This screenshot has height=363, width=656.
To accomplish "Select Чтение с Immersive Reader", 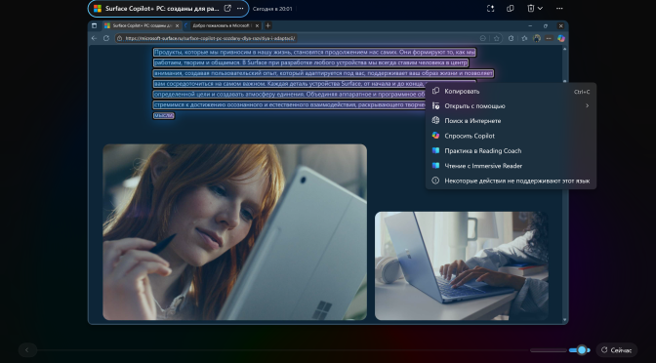I will pyautogui.click(x=511, y=166).
